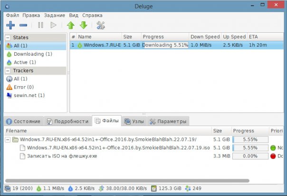Click the Remove torrent minus icon
The height and width of the screenshot is (196, 287).
click(x=23, y=25)
